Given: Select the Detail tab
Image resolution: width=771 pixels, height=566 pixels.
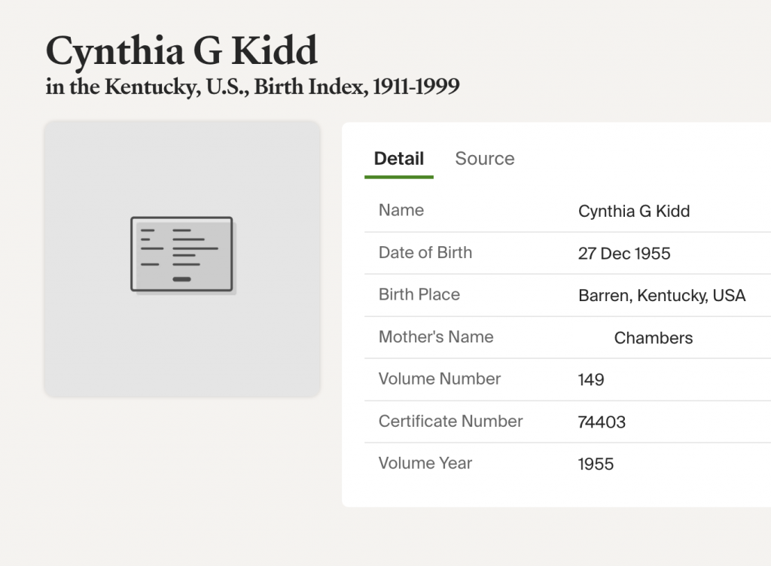Looking at the screenshot, I should coord(398,159).
